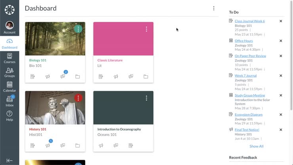Open Classic Literature files folder icon

pos(146,77)
